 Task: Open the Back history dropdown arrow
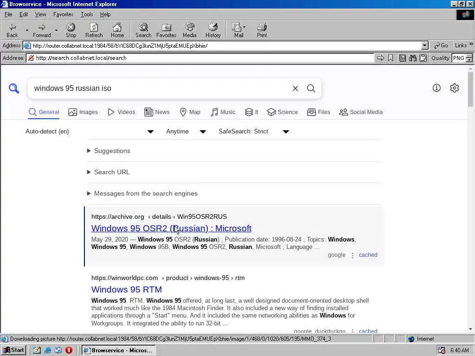27,30
